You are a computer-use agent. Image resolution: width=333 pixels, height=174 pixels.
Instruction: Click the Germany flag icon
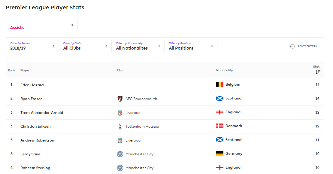(x=220, y=154)
